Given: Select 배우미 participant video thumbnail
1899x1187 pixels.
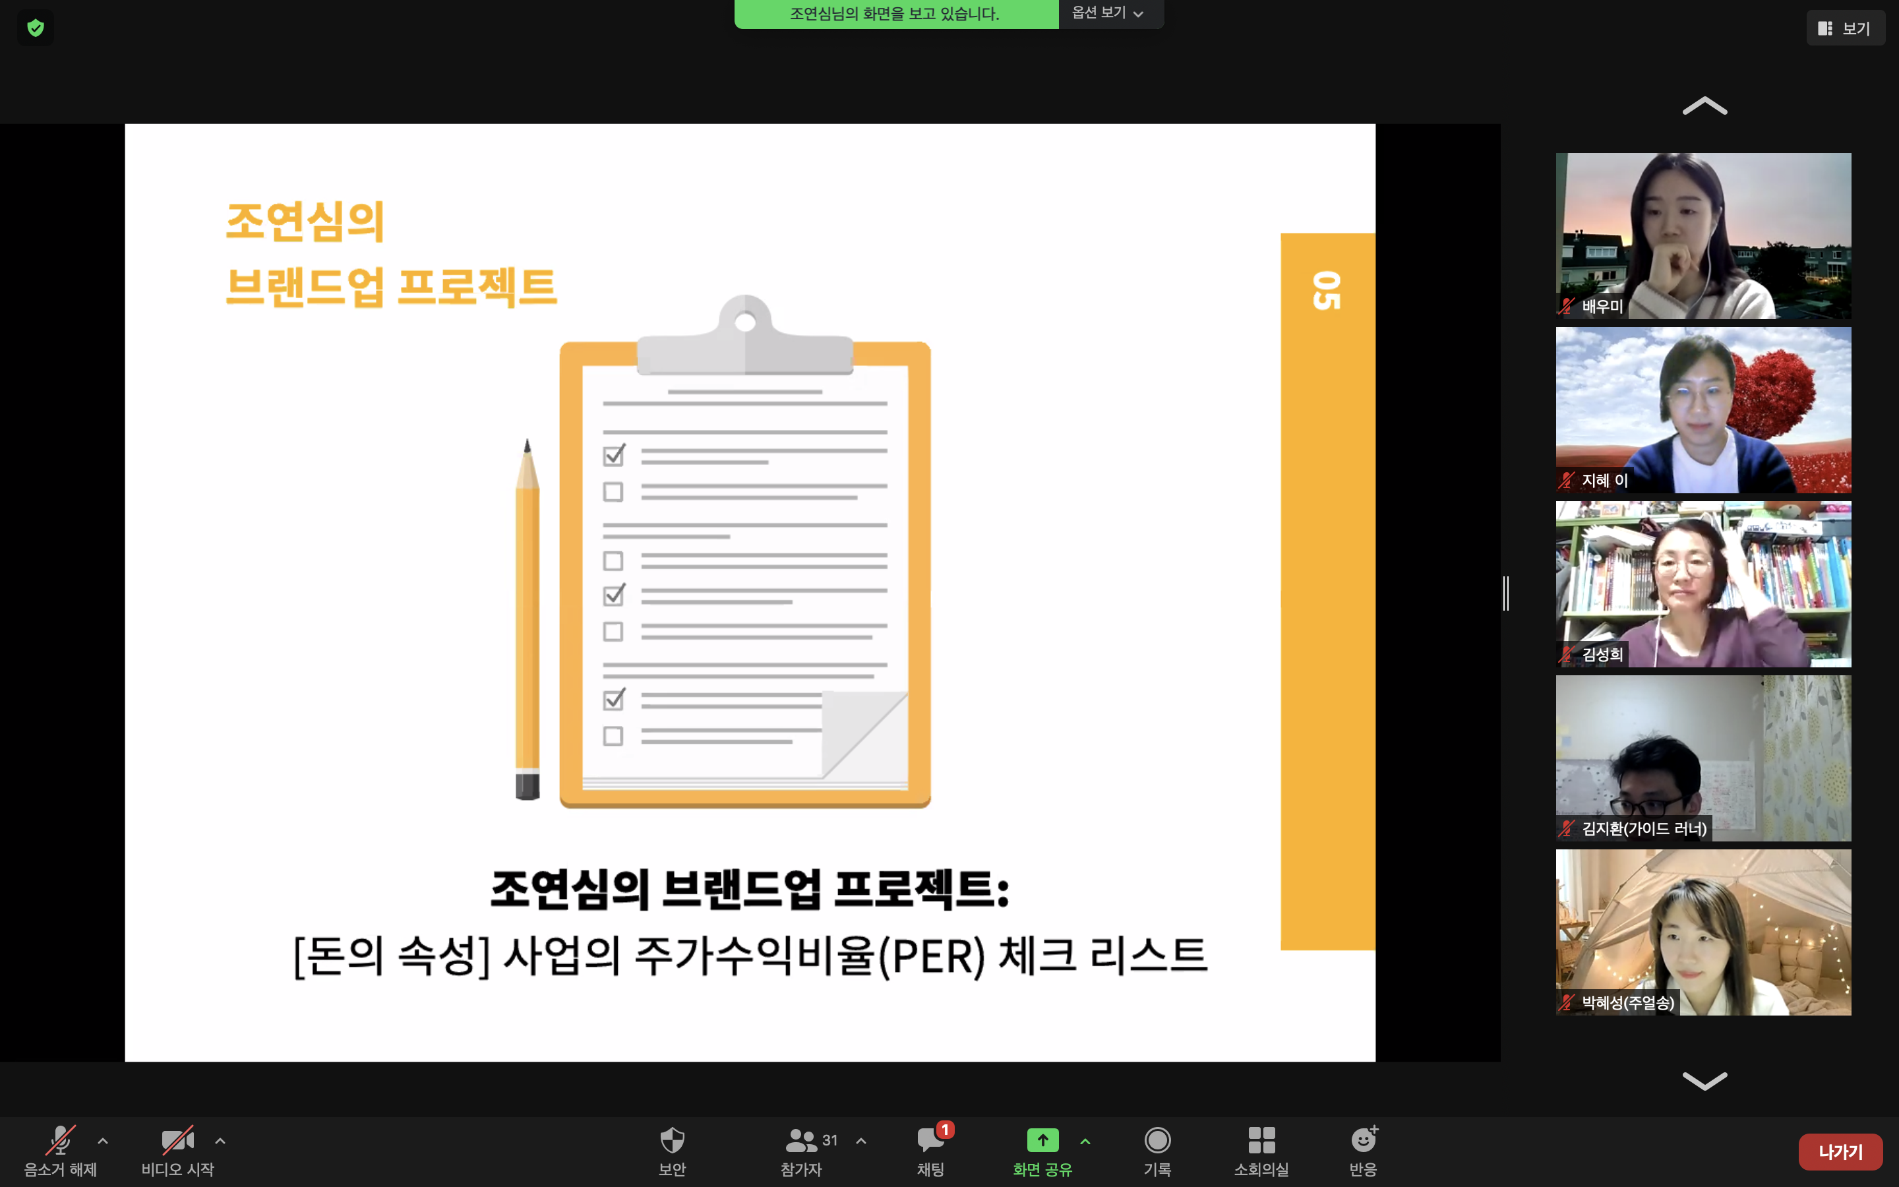Looking at the screenshot, I should point(1703,235).
